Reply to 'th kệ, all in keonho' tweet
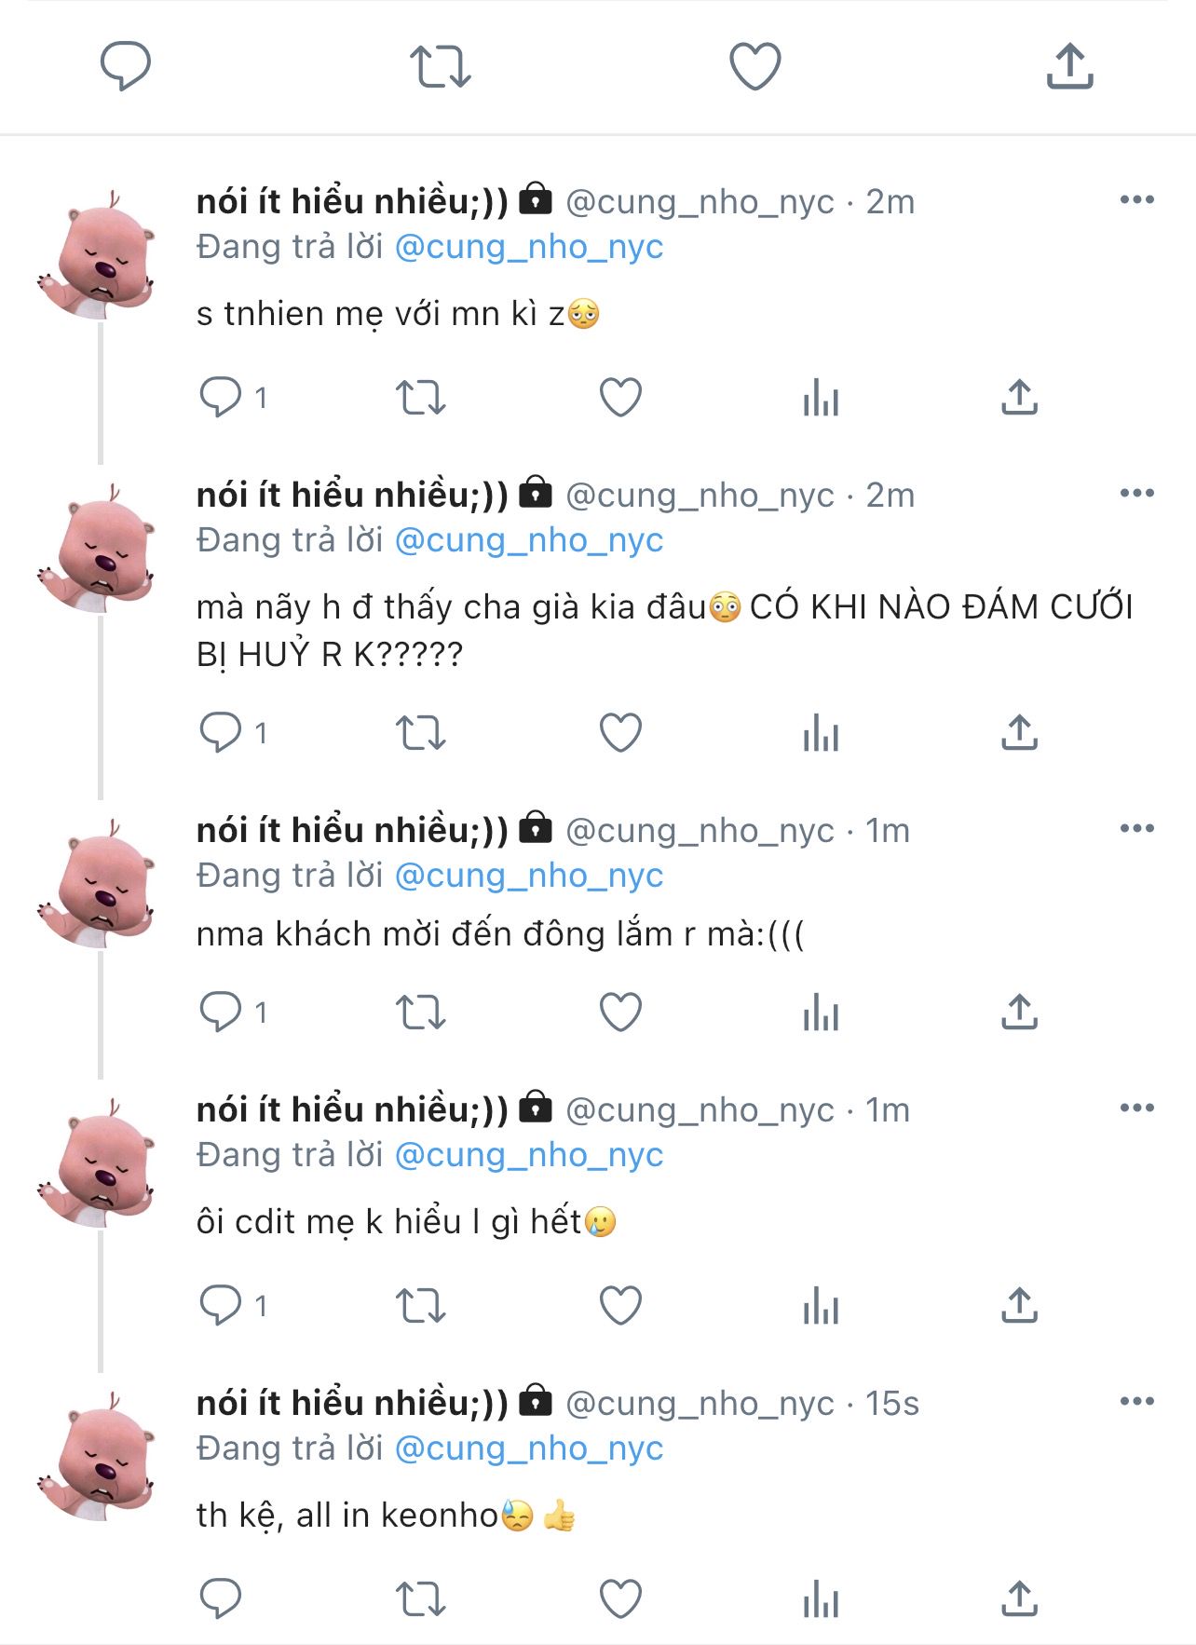The height and width of the screenshot is (1645, 1196). click(221, 1598)
